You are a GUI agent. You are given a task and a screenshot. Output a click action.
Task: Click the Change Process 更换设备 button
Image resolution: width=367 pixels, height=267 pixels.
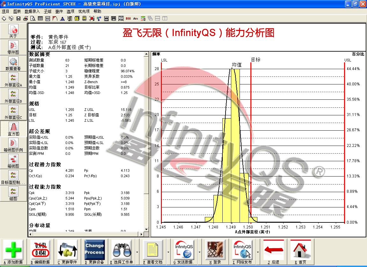(x=94, y=252)
